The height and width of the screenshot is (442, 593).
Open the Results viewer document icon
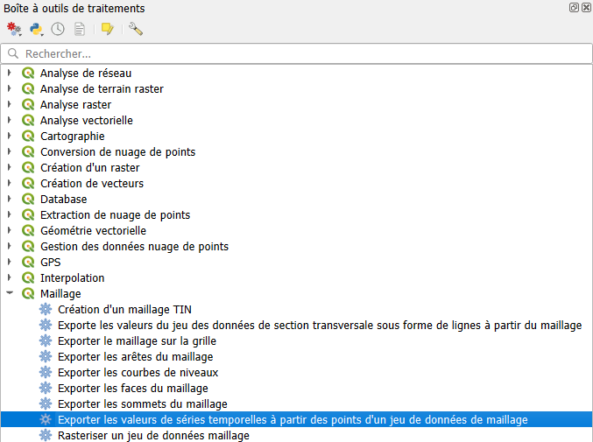[80, 29]
